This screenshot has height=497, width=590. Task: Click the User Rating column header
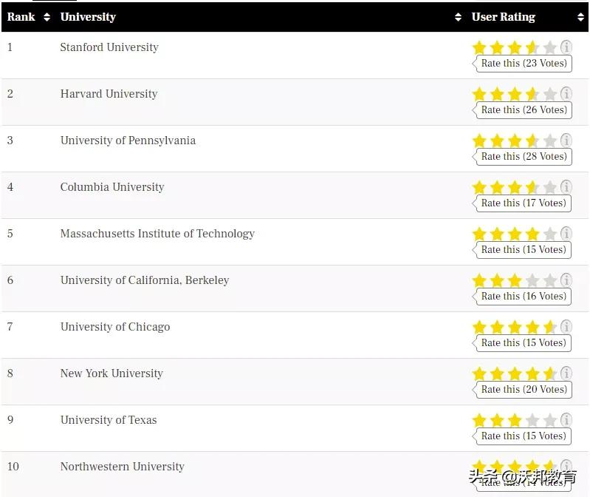coord(503,17)
